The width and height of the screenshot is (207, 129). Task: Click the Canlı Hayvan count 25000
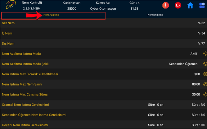(72, 9)
